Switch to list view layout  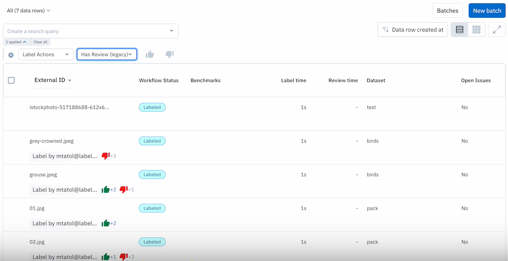pyautogui.click(x=460, y=30)
